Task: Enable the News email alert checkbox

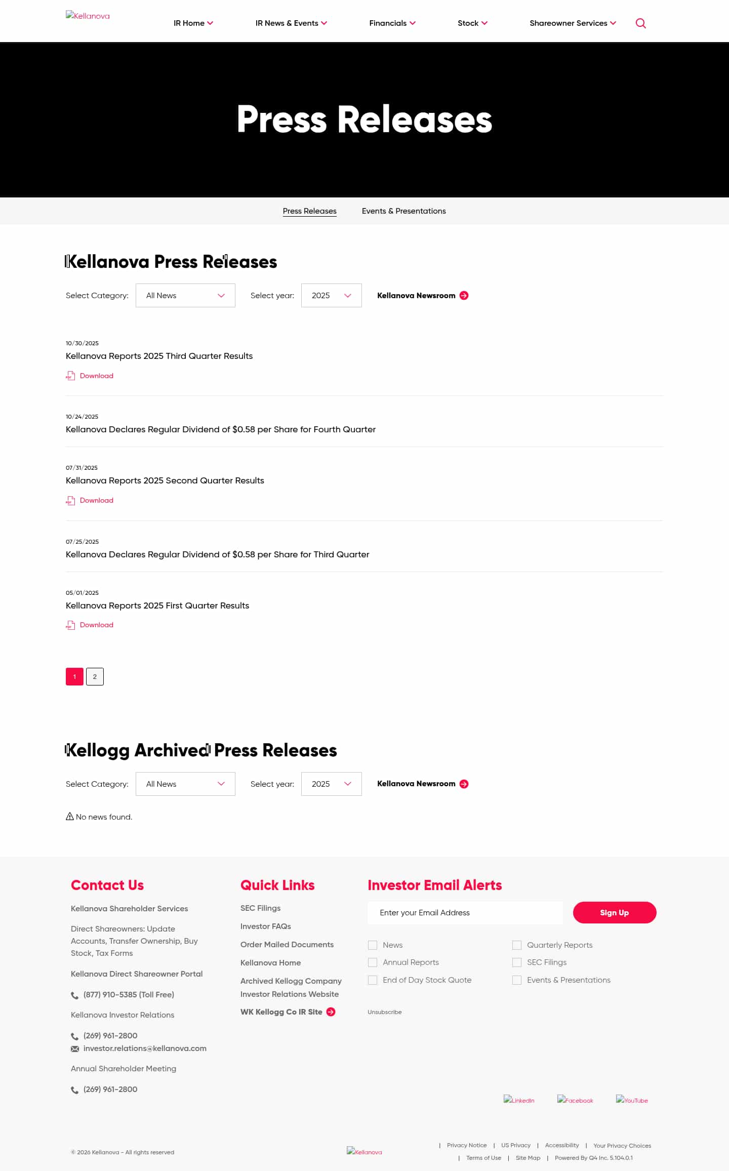Action: [373, 945]
